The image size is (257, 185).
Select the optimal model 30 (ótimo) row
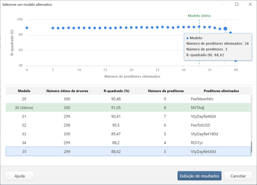tap(128, 108)
